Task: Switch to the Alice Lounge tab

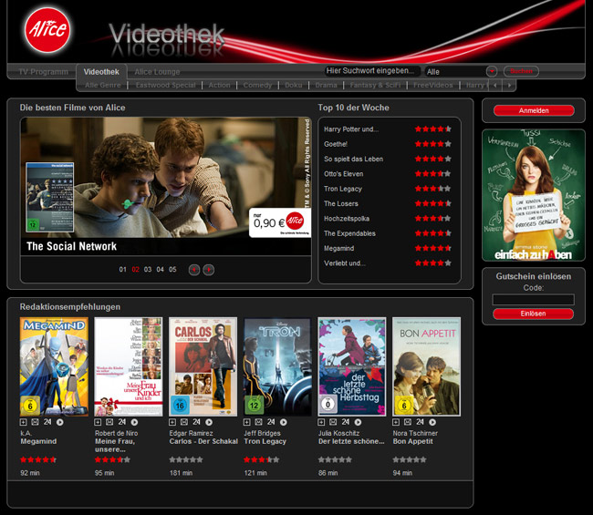Action: 157,71
